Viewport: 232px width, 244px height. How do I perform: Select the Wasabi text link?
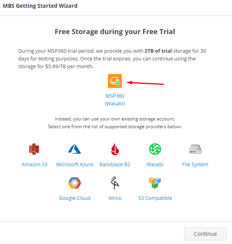pos(155,164)
